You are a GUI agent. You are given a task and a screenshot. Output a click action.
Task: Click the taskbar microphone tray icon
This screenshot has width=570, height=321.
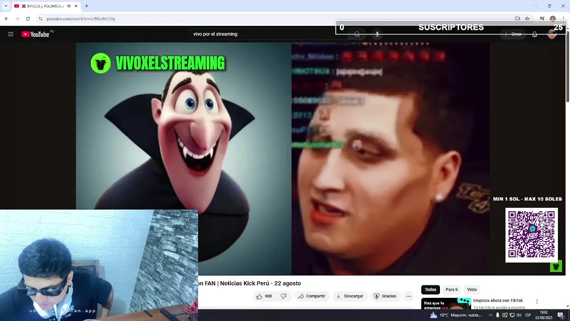(x=498, y=315)
